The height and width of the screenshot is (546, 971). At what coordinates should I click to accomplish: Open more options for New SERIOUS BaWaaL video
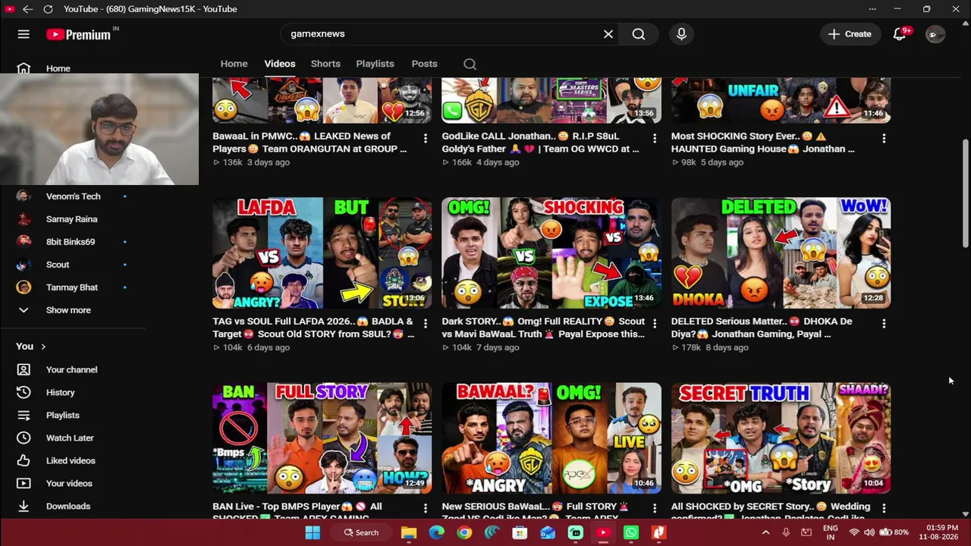pos(655,508)
